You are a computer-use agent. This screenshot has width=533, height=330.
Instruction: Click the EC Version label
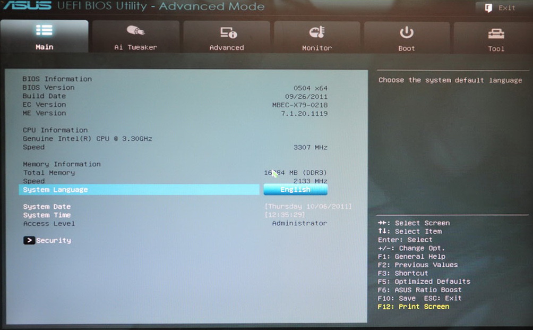[44, 105]
